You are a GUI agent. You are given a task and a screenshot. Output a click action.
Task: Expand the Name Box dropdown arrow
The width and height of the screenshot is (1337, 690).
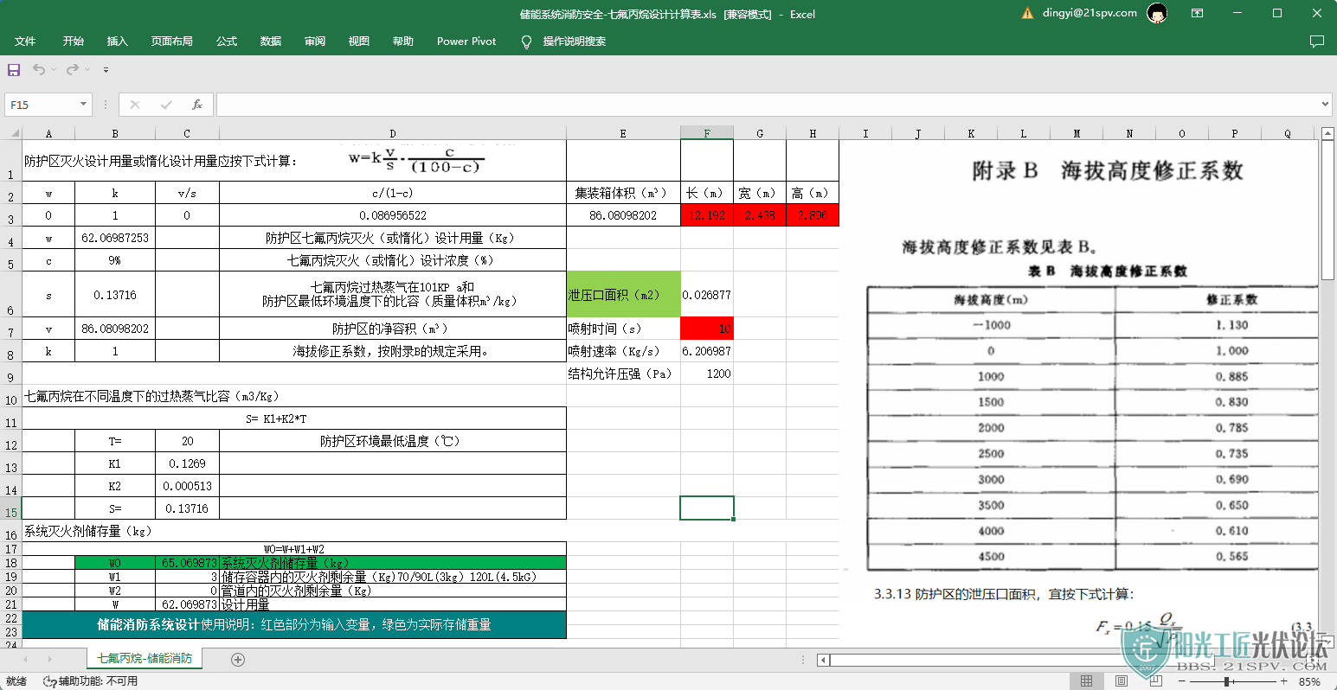point(83,105)
